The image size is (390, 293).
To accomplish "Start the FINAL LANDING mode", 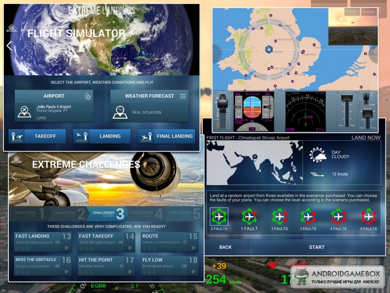I will tap(166, 136).
